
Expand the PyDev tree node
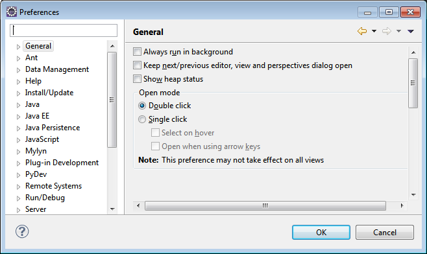point(18,175)
